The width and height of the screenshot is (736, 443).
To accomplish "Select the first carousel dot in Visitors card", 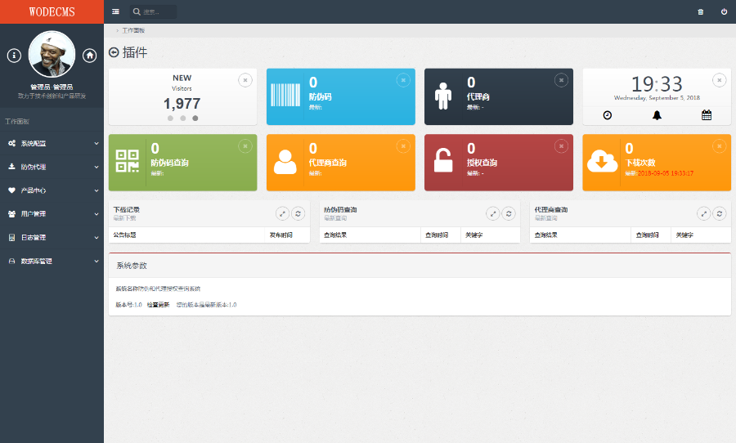I will tap(170, 119).
